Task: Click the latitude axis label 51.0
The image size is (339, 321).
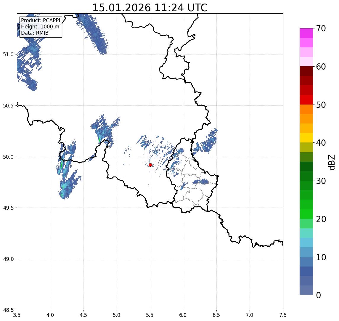Action: [x=8, y=54]
